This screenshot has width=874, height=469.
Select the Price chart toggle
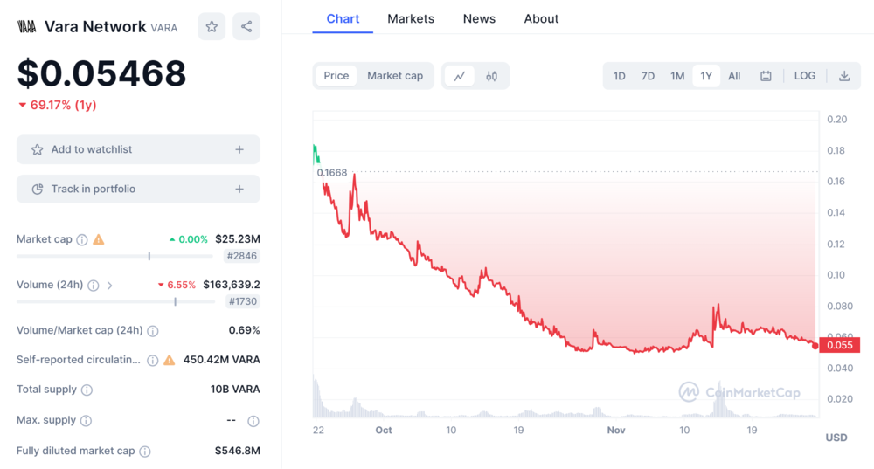coord(336,76)
